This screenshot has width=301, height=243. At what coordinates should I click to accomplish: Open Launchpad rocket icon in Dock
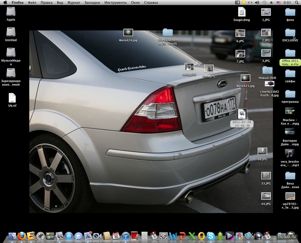click(41, 236)
